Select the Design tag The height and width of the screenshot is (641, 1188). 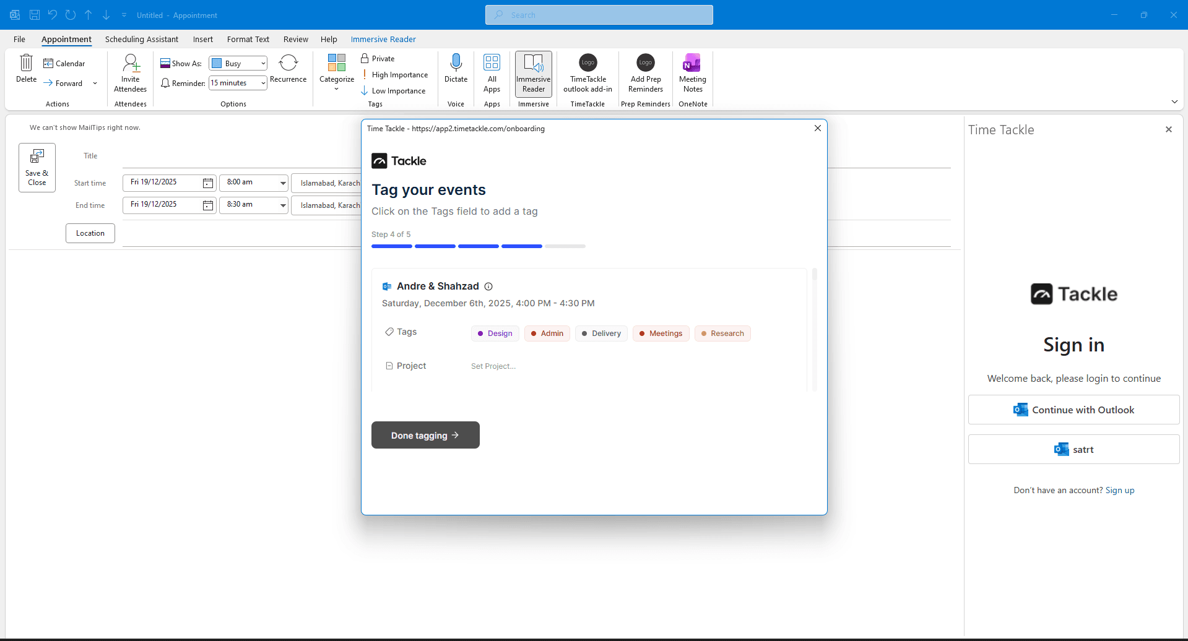tap(495, 333)
